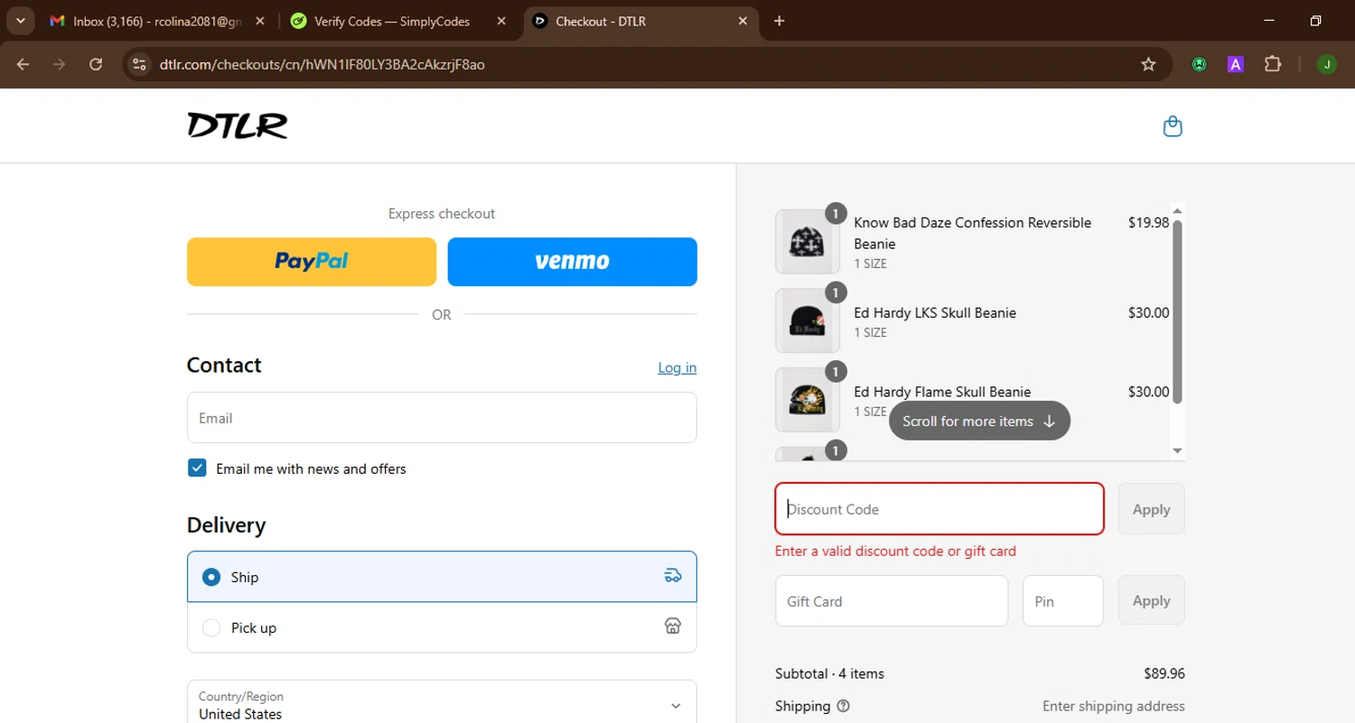
Task: Click Ed Hardy LKS Skull Beanie name
Action: pyautogui.click(x=935, y=313)
